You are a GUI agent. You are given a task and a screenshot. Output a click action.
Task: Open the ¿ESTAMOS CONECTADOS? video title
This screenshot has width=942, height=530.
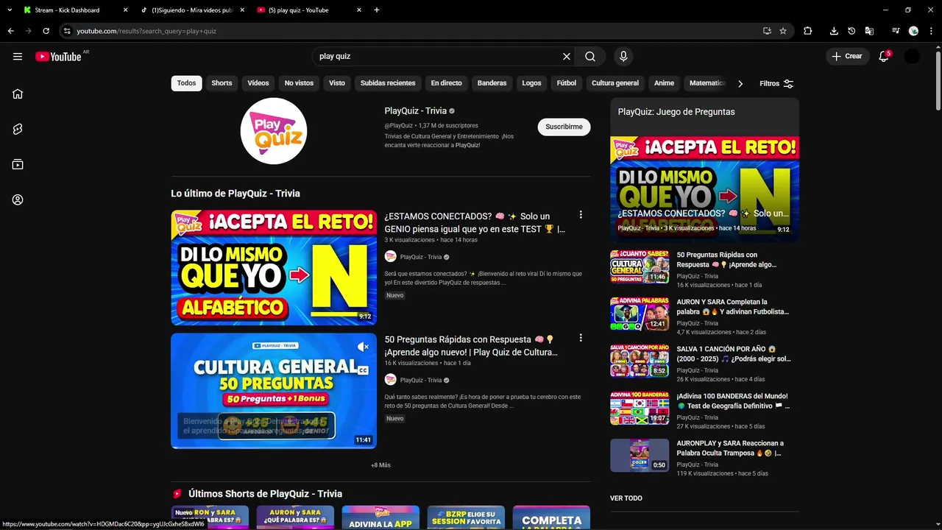(x=475, y=222)
